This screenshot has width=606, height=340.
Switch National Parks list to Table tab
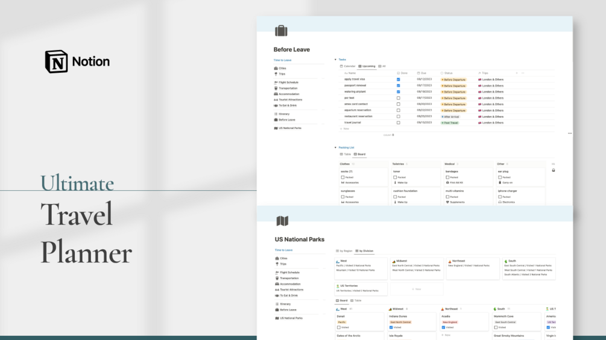pyautogui.click(x=356, y=301)
